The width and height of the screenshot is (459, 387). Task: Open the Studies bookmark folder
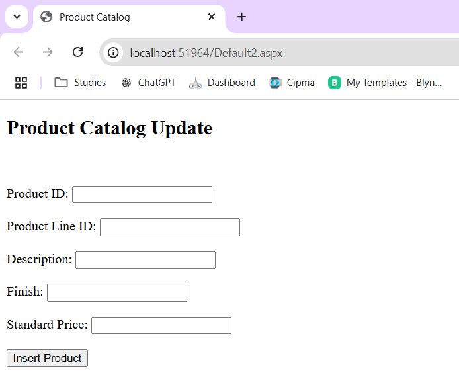pos(80,83)
